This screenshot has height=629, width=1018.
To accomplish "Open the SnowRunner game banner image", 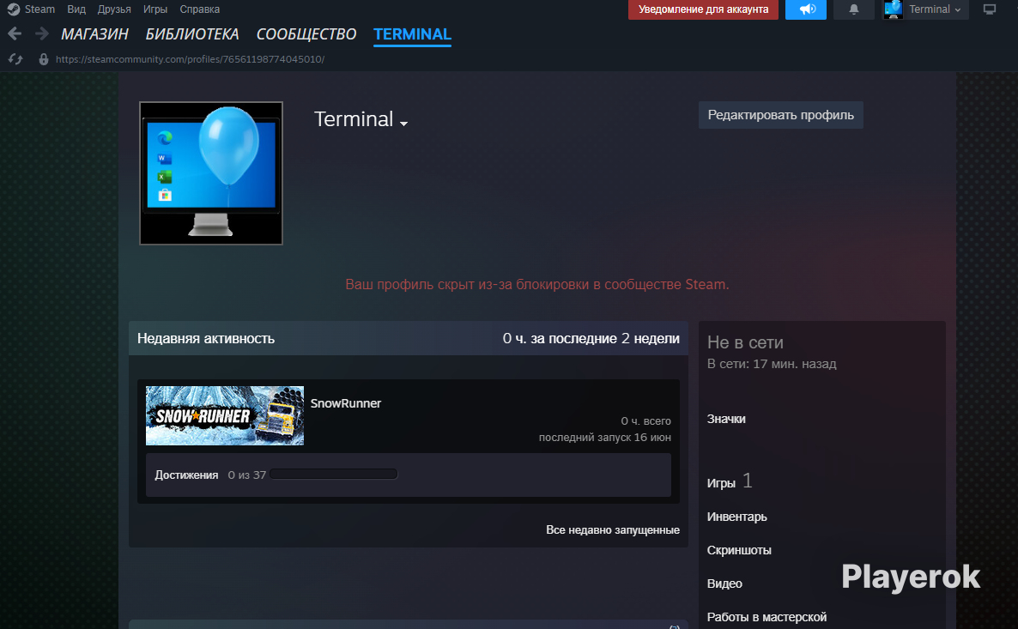I will click(225, 415).
